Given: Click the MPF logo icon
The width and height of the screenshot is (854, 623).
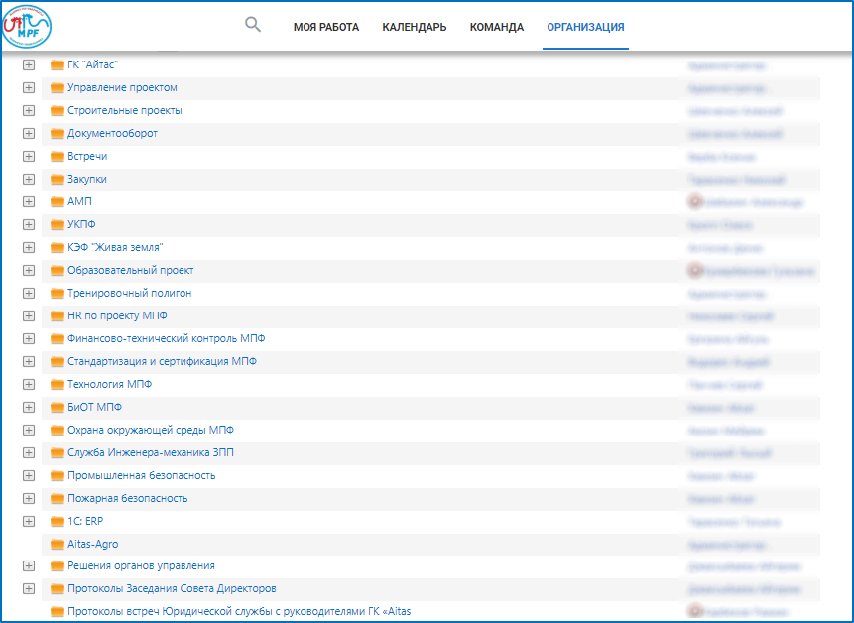Looking at the screenshot, I should [27, 26].
